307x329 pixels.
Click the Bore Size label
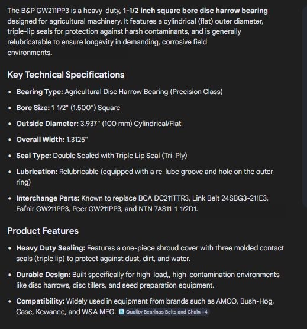coord(33,108)
